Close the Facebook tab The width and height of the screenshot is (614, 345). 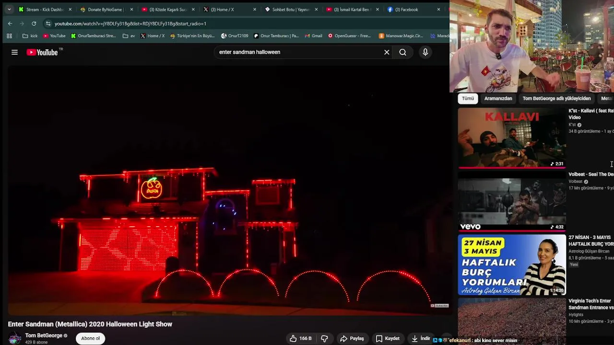438,10
